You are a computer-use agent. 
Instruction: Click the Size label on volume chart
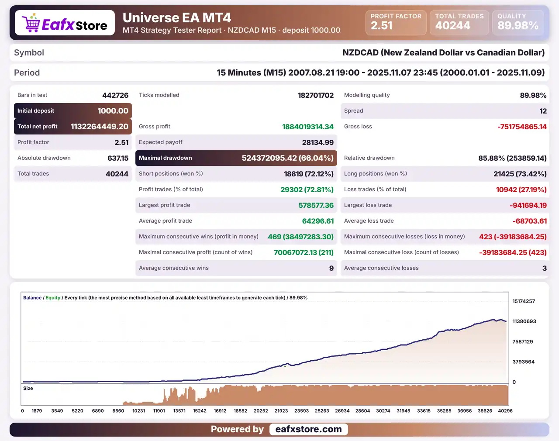coord(28,388)
